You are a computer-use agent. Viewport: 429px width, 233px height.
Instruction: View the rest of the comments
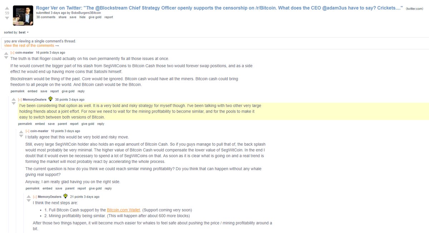(31, 45)
